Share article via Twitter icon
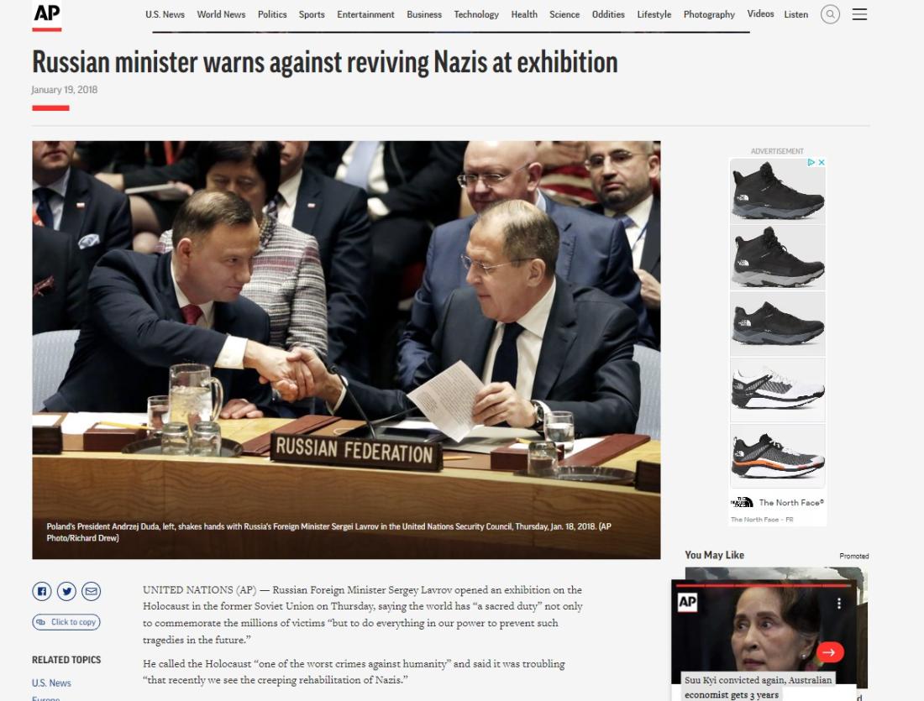This screenshot has height=701, width=924. tap(66, 591)
